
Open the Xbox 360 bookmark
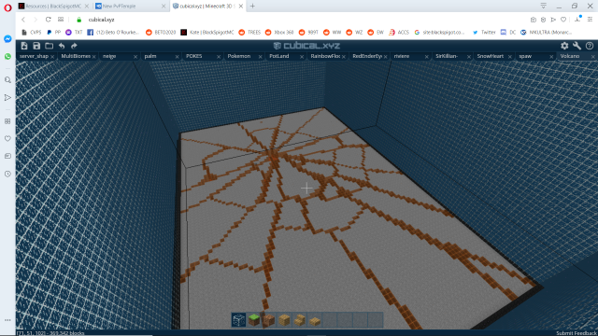click(279, 33)
